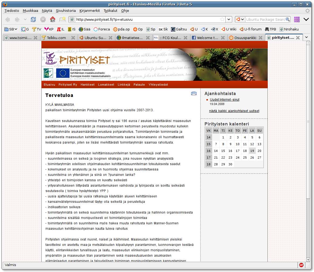Open the KP bookmark
The width and height of the screenshot is (314, 272).
49,29
